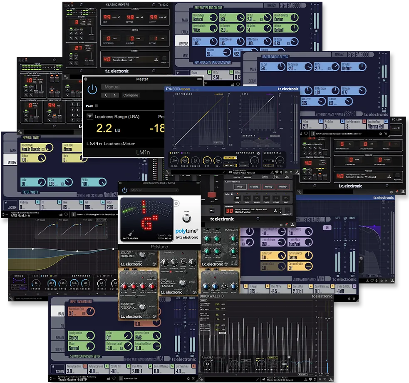Click the HISTORY button on DYN3000 compressor graph
This screenshot has height=383, width=409.
[x=218, y=143]
